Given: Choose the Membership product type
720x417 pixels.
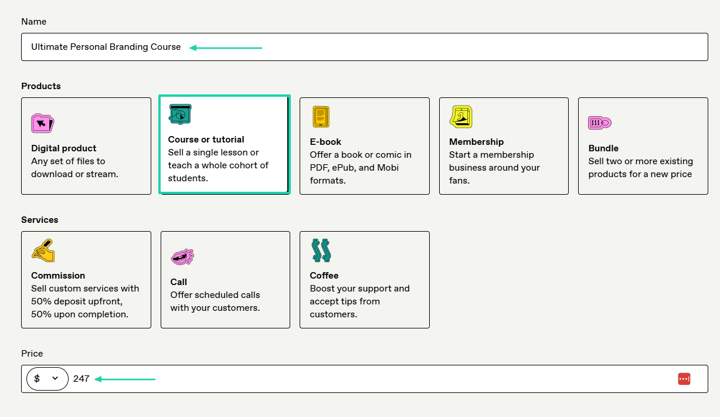Looking at the screenshot, I should pyautogui.click(x=504, y=146).
